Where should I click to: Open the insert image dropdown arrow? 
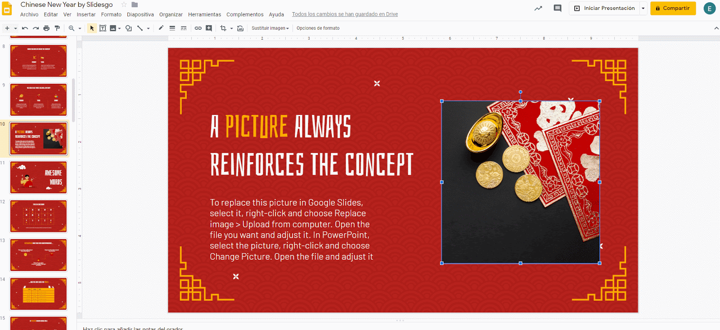click(x=119, y=28)
